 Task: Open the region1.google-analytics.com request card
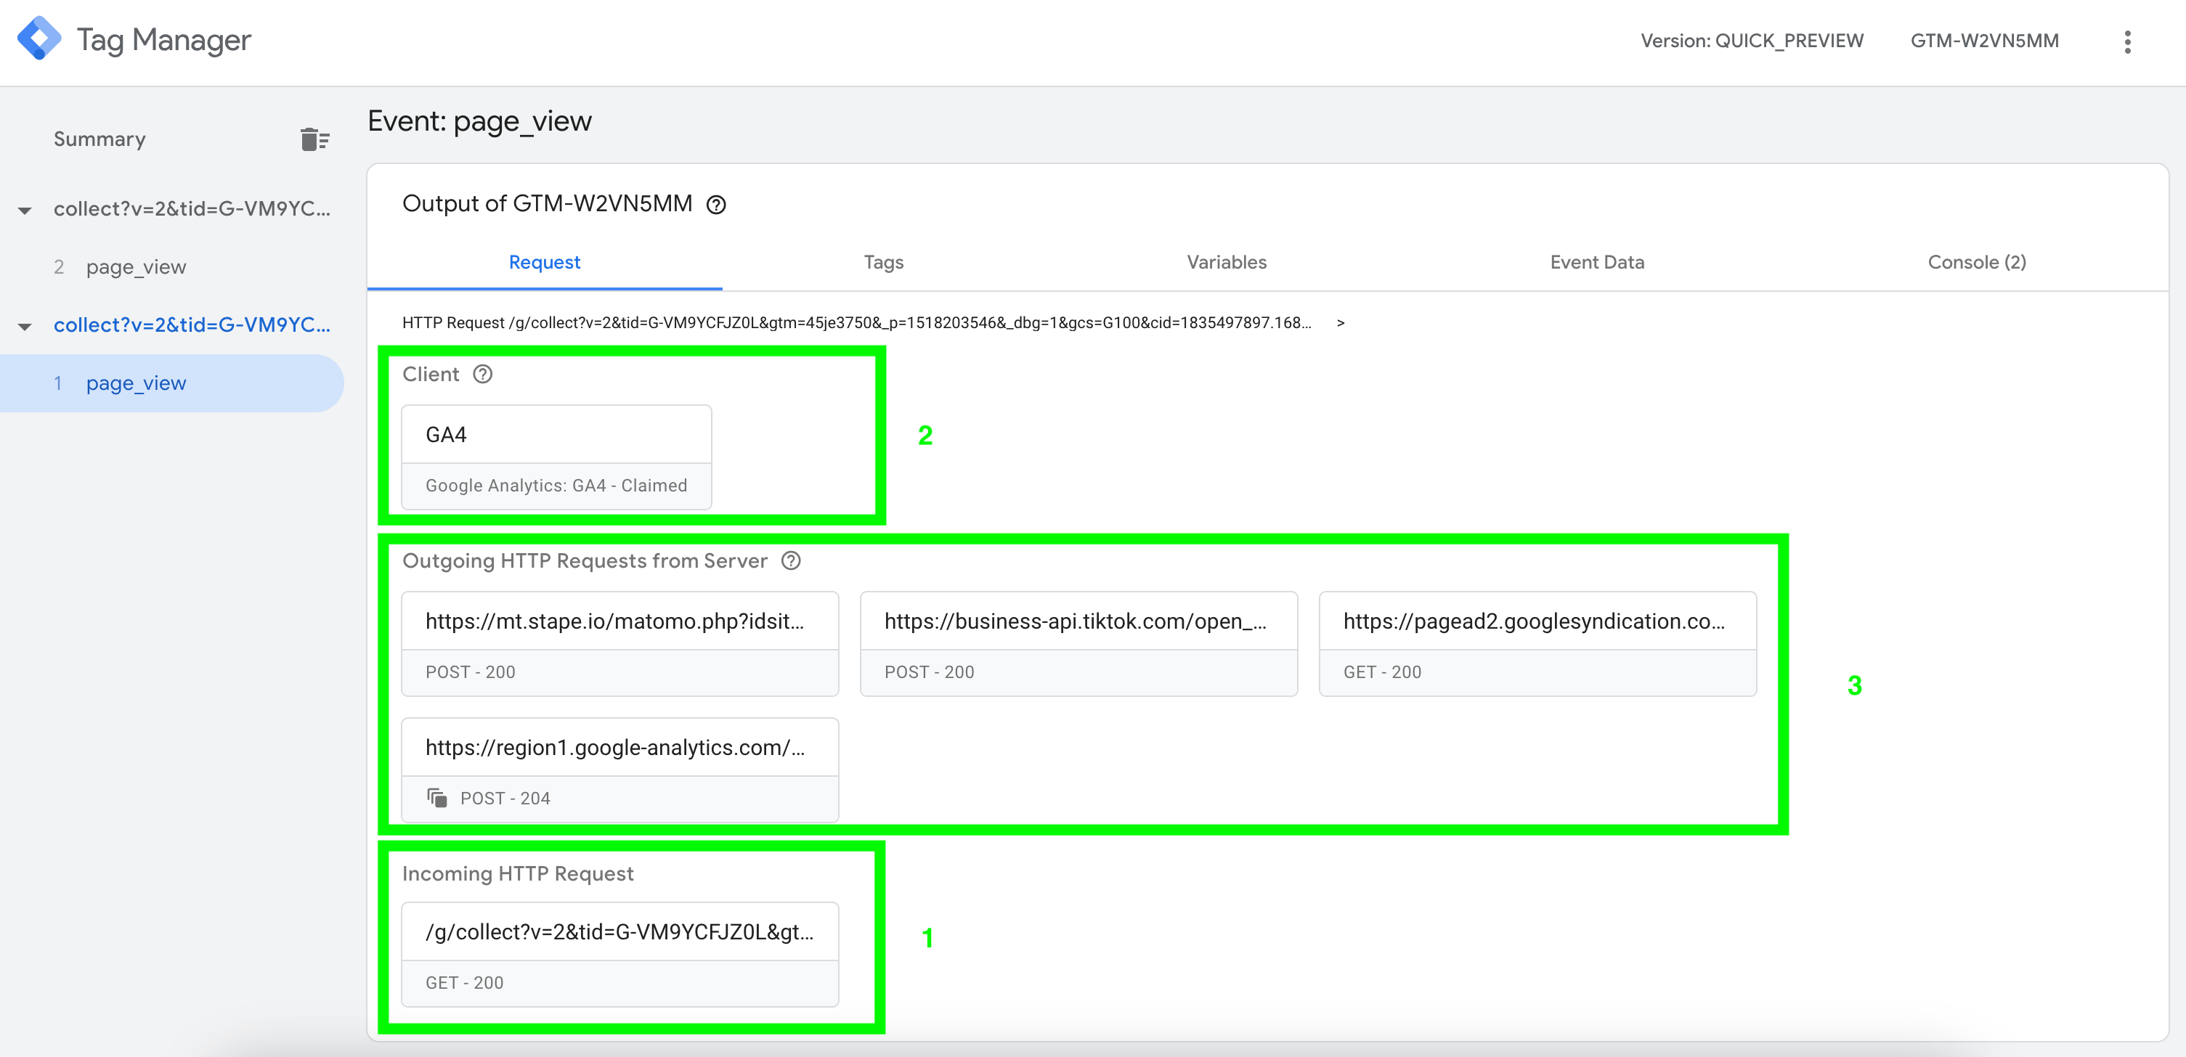(619, 770)
